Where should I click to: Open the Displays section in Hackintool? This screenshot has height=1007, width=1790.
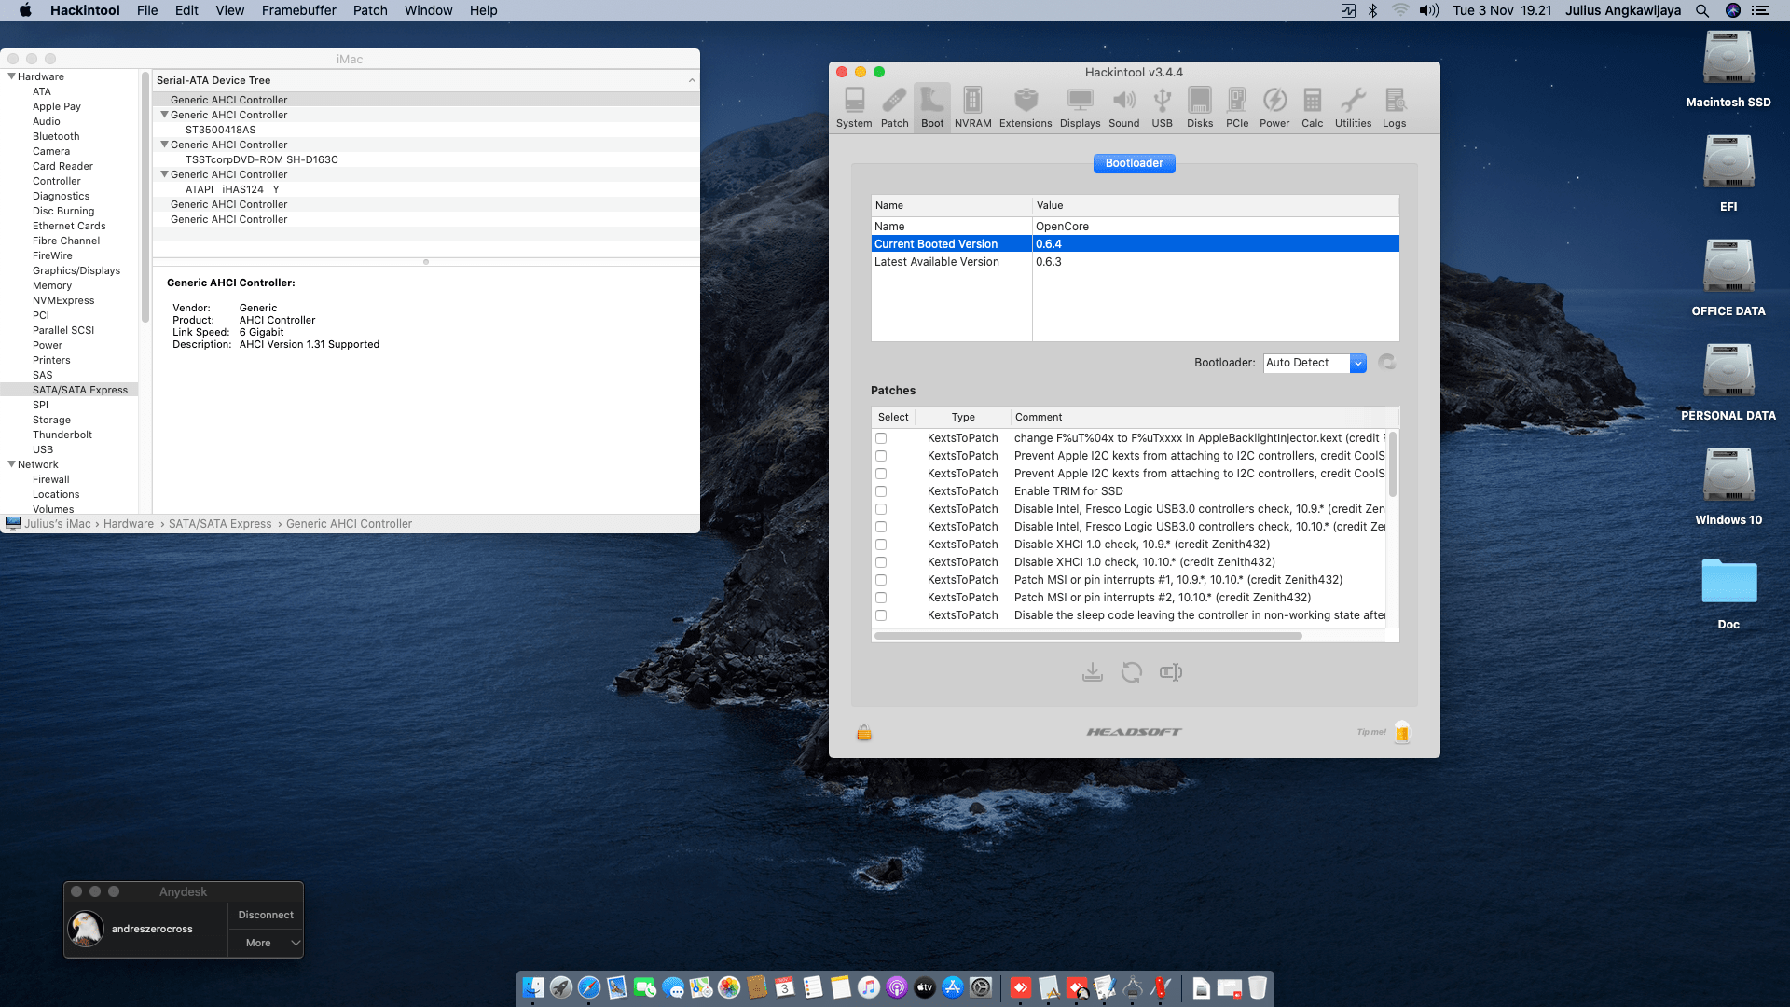pyautogui.click(x=1080, y=107)
